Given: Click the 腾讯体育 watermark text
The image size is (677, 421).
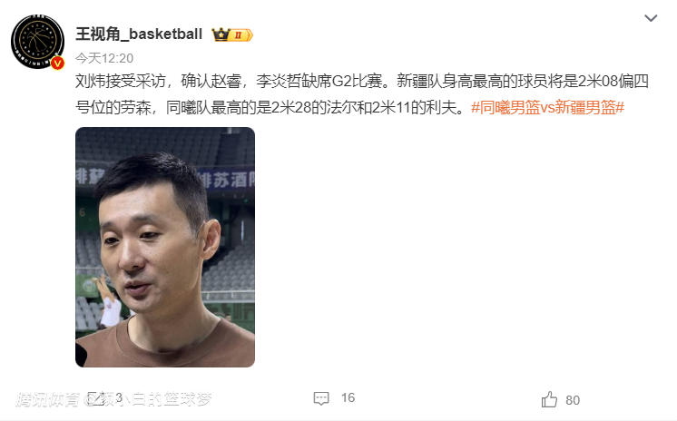Looking at the screenshot, I should 48,399.
